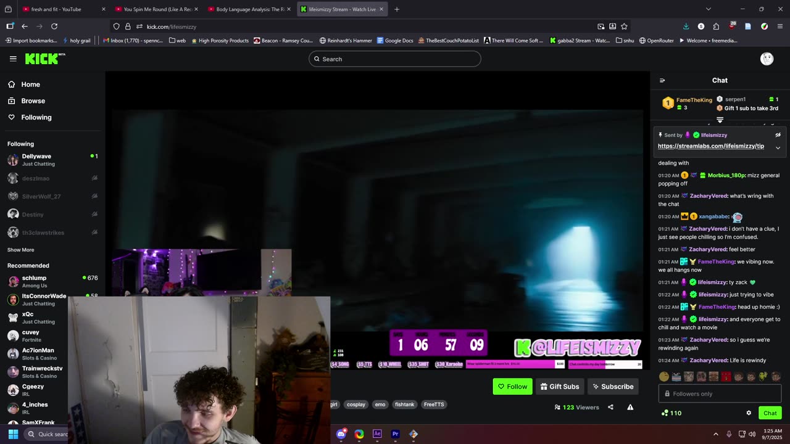This screenshot has height=444, width=790.
Task: Open Dellywave channel in Following list
Action: tap(52, 160)
